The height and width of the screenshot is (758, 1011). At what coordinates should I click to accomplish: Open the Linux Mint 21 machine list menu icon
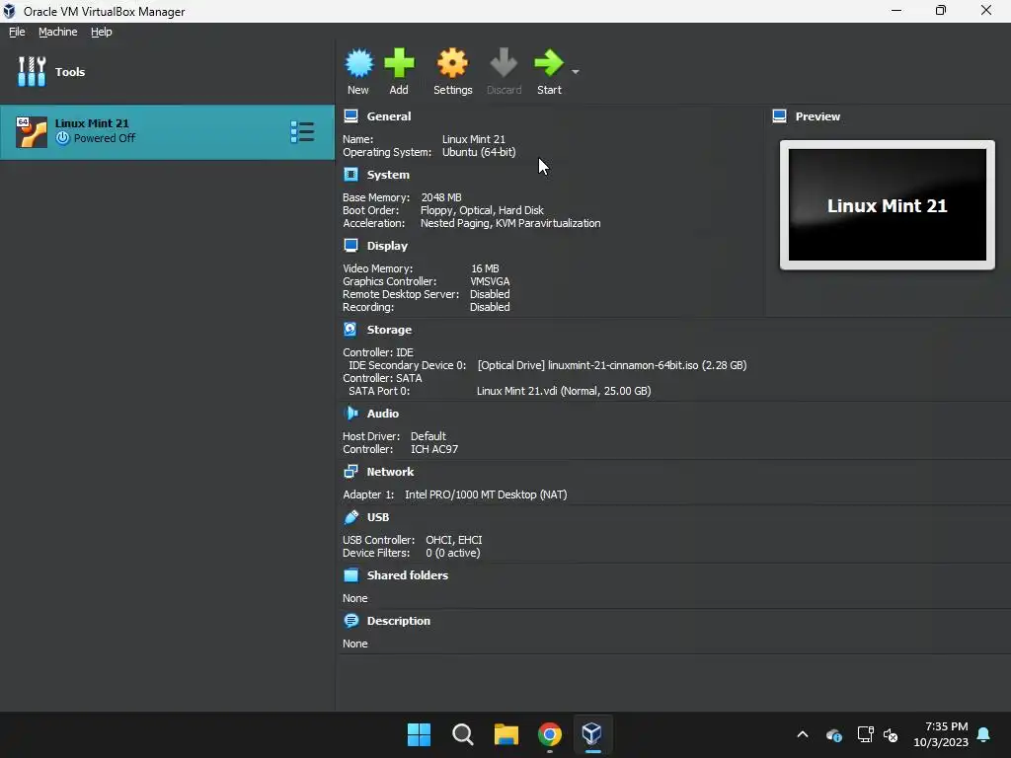[x=302, y=132]
